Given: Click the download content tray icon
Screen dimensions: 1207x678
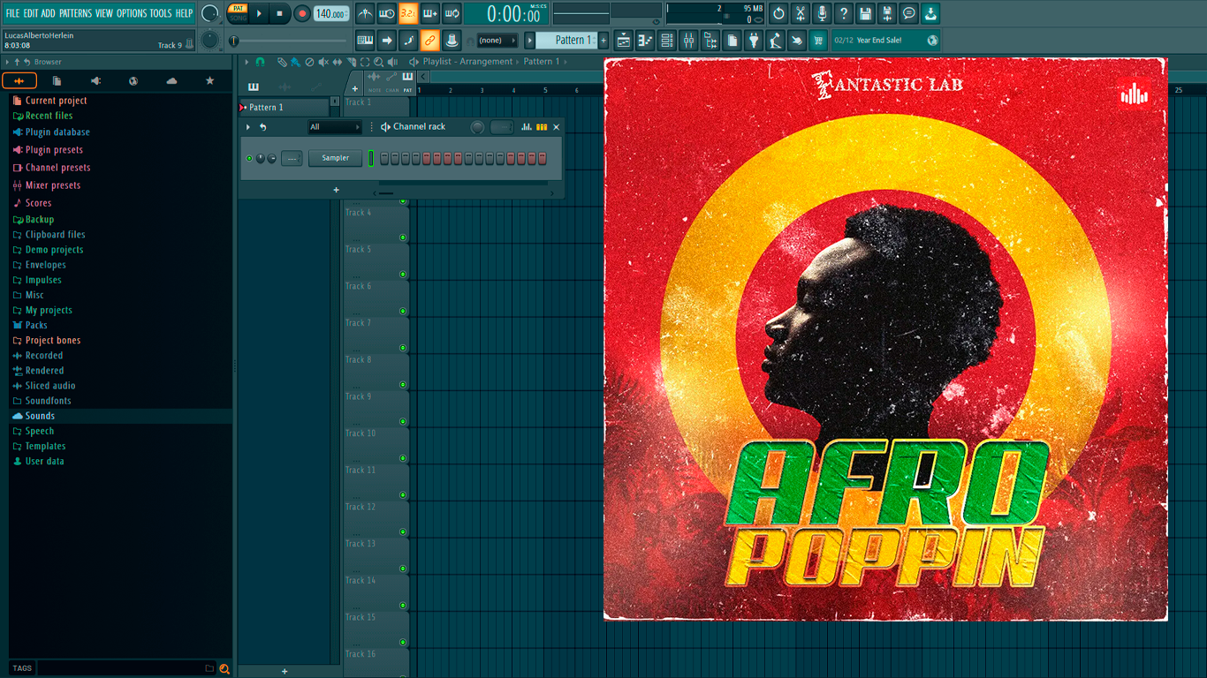Looking at the screenshot, I should point(931,13).
